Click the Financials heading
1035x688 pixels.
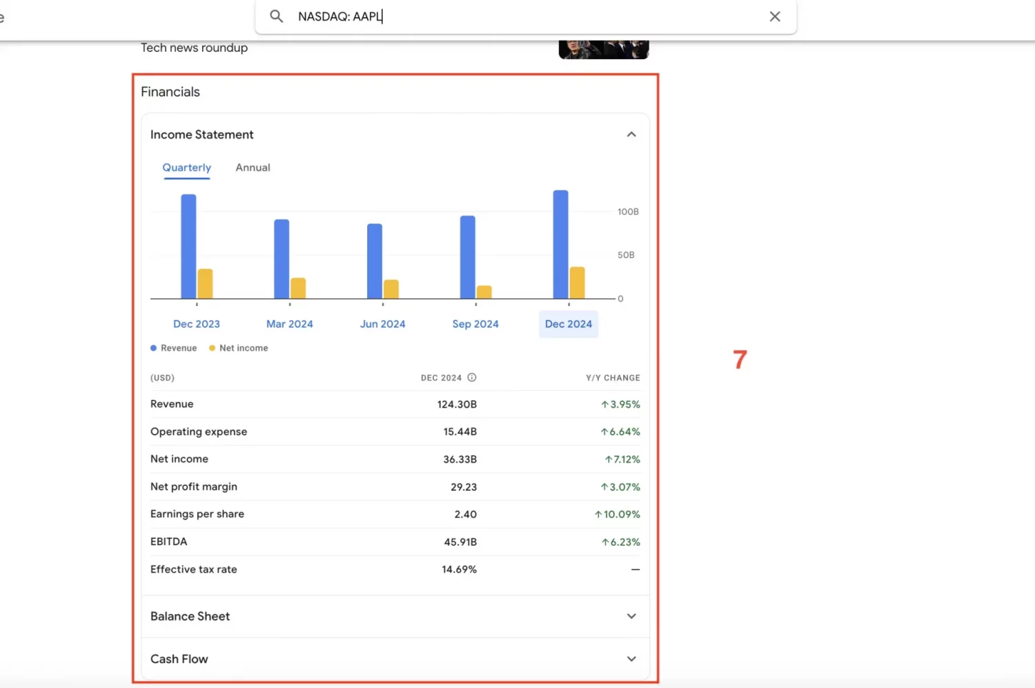coord(170,92)
